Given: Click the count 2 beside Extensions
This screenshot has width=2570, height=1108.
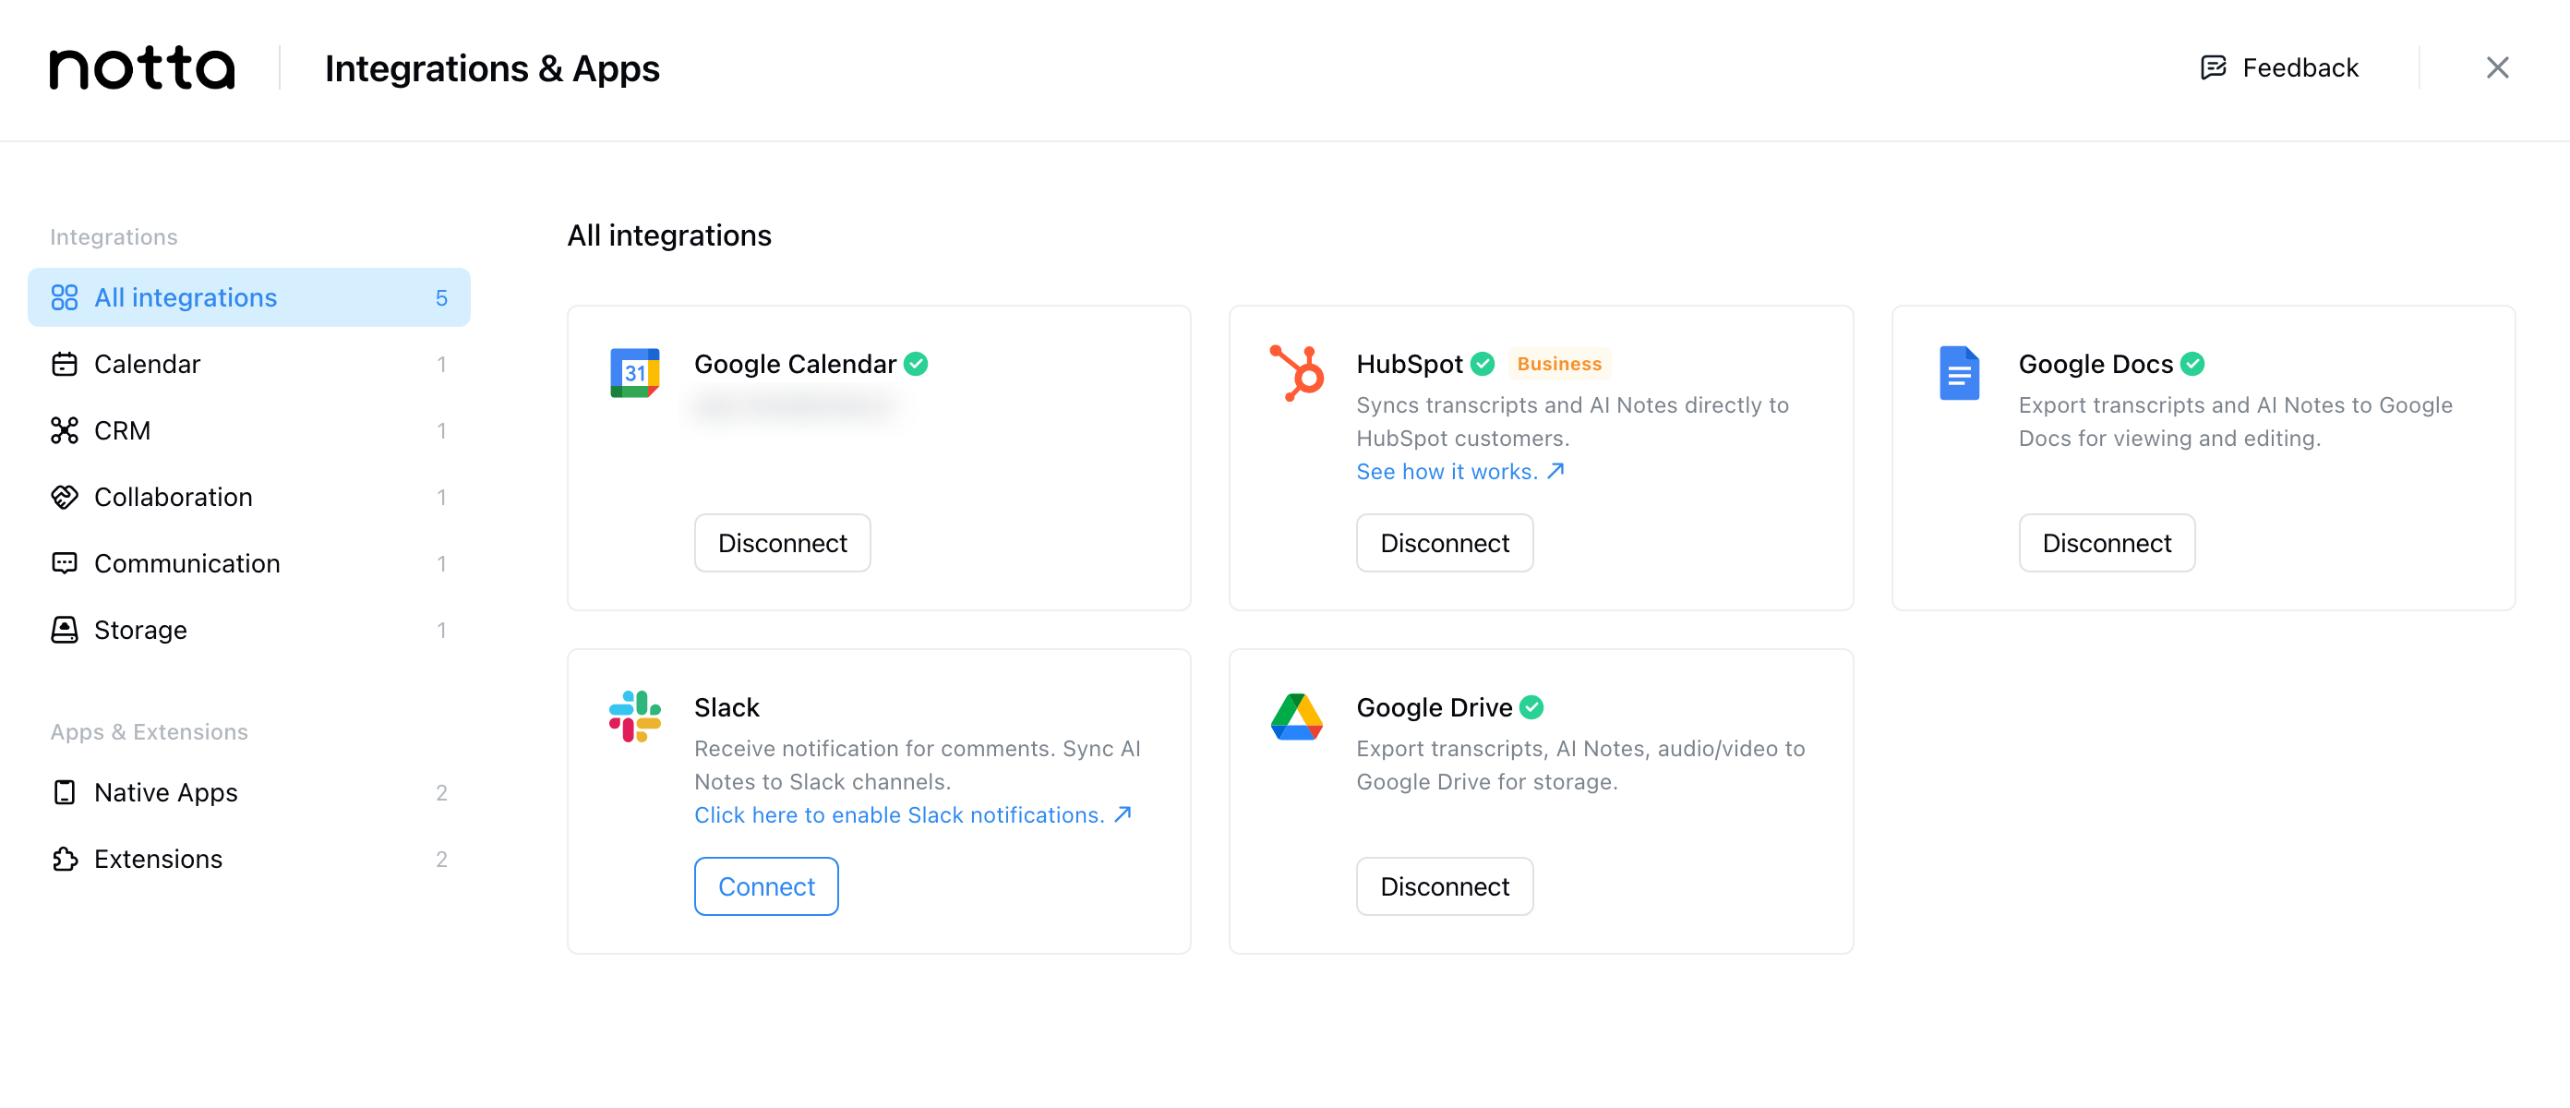Looking at the screenshot, I should click(441, 860).
